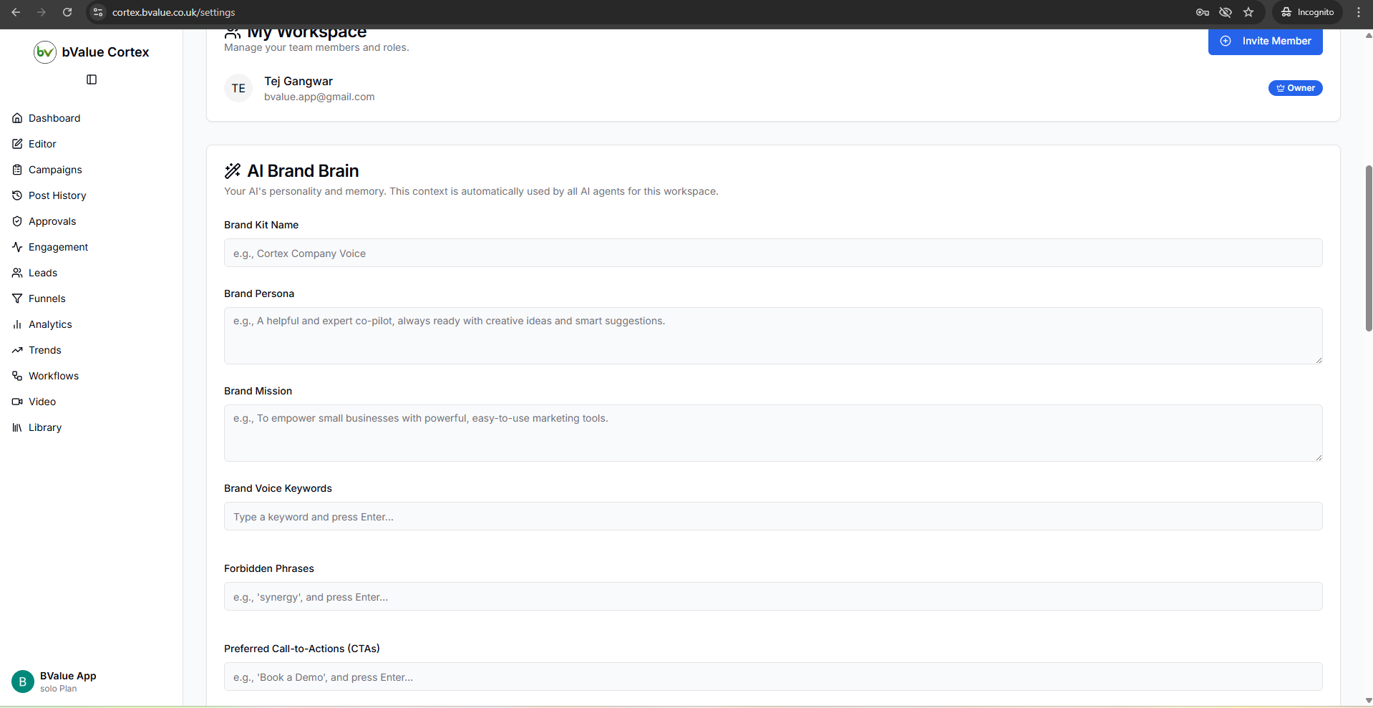Image resolution: width=1373 pixels, height=708 pixels.
Task: Collapse the sidebar using the panel toggle
Action: (91, 79)
